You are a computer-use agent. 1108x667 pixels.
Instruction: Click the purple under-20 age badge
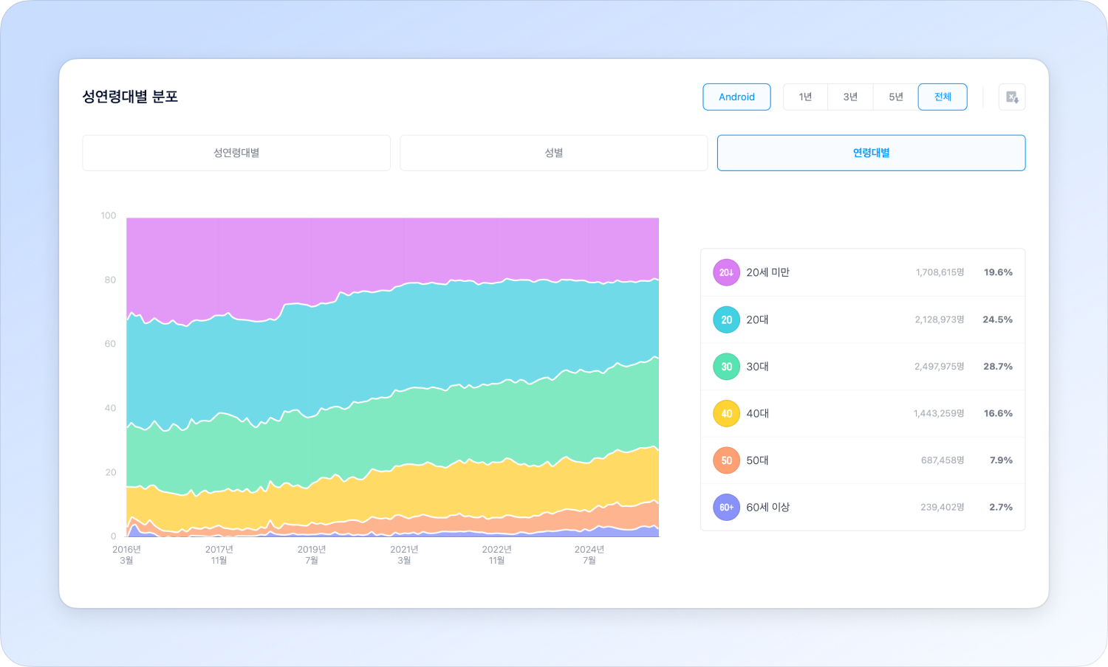tap(726, 272)
